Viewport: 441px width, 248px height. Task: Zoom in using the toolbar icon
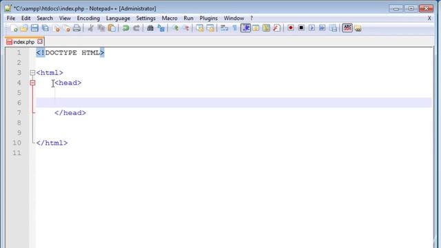[x=175, y=28]
